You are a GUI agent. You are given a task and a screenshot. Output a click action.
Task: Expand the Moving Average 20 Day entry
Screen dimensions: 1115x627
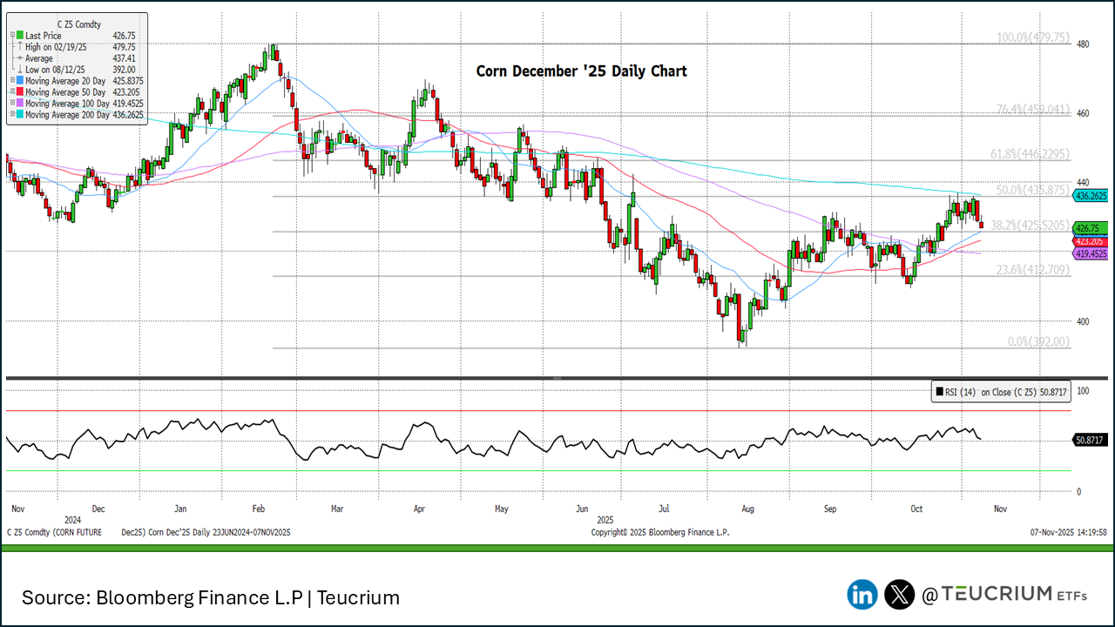click(11, 81)
